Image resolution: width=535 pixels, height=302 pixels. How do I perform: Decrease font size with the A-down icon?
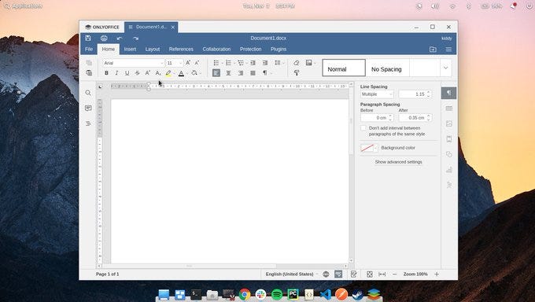[197, 63]
